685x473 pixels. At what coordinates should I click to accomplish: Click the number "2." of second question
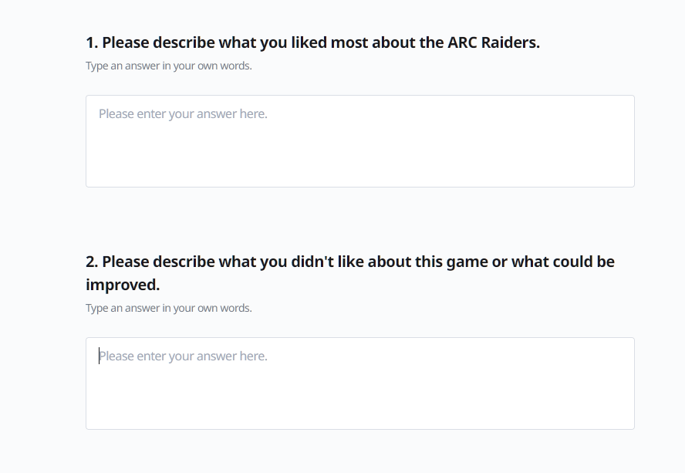[92, 262]
